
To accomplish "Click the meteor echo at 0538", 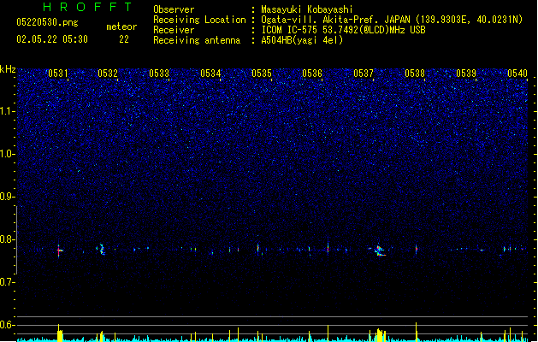I will coord(417,249).
